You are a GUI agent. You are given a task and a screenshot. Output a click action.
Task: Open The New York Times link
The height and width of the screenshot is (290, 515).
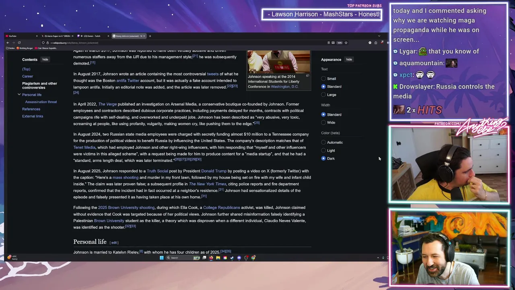tap(207, 184)
